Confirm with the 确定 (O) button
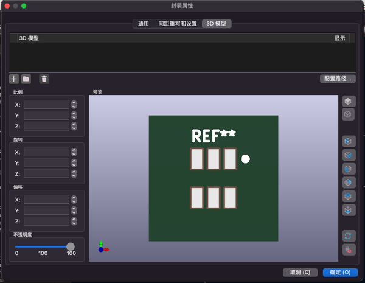The image size is (365, 283). point(340,272)
